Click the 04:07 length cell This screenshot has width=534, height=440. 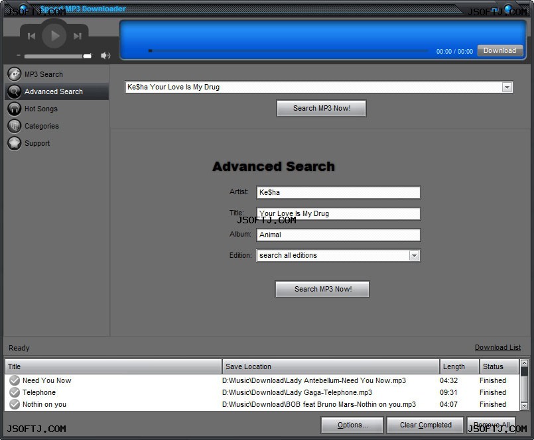pyautogui.click(x=448, y=404)
